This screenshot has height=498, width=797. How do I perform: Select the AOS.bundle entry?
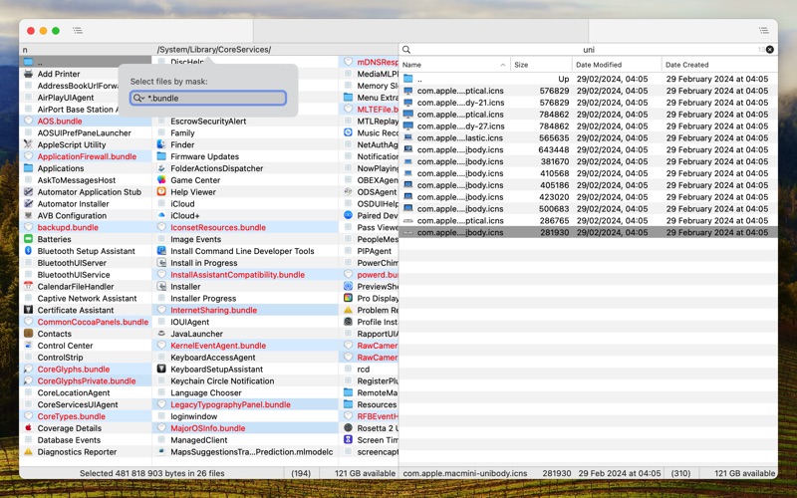click(x=86, y=121)
